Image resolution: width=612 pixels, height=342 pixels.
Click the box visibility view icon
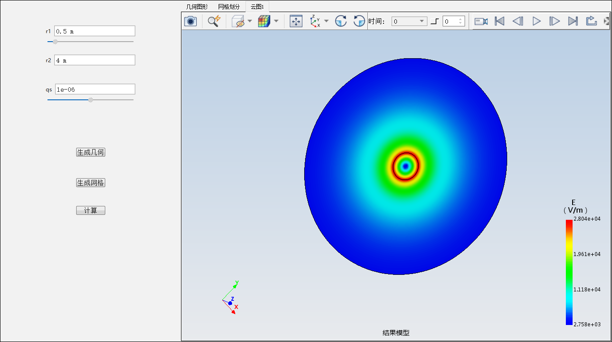[238, 21]
